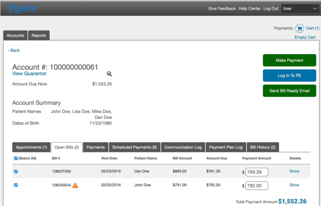Click the orange warning icon on bill 106540544
This screenshot has height=206, width=321.
(x=75, y=185)
